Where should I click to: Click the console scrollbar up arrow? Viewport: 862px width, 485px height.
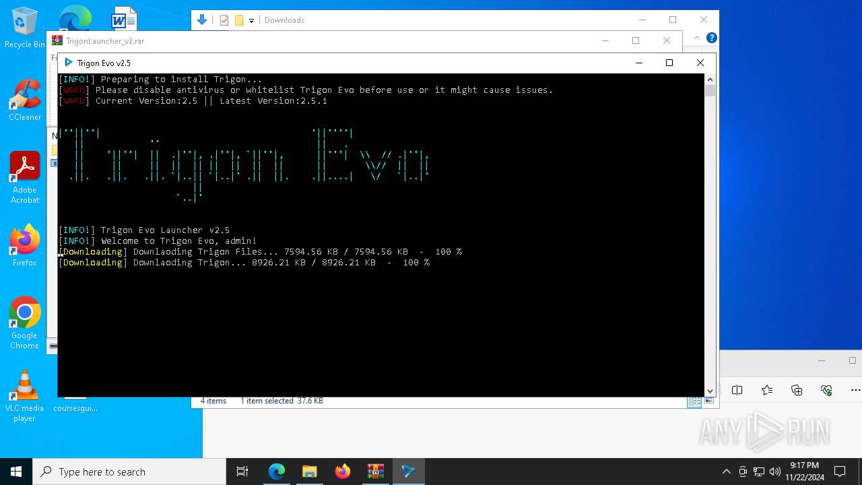tap(710, 79)
